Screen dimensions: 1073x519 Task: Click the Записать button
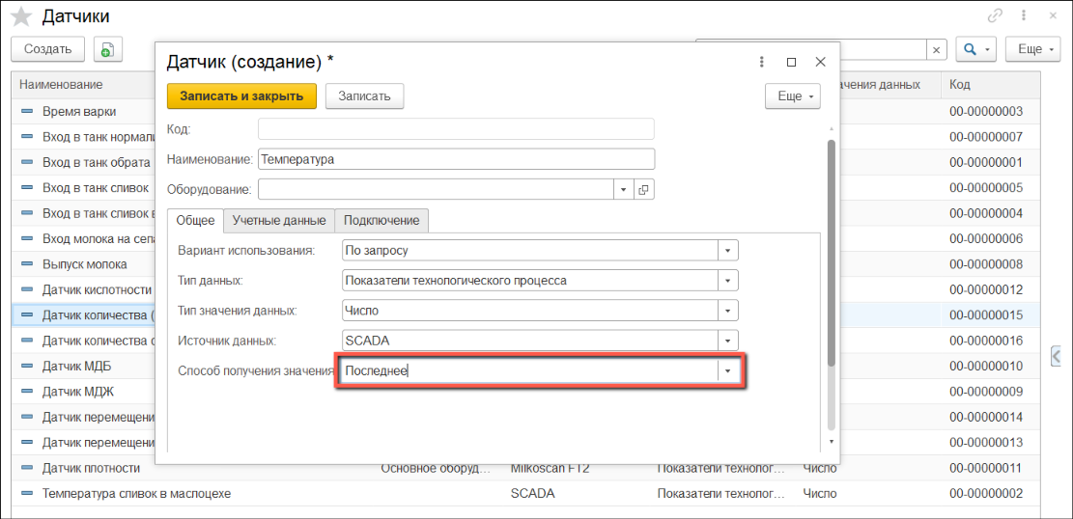(x=364, y=96)
